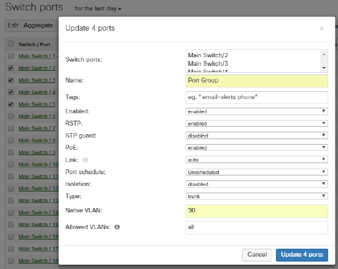Check the Main Switch / 15 checkbox
338x269 pixels.
tap(10, 225)
